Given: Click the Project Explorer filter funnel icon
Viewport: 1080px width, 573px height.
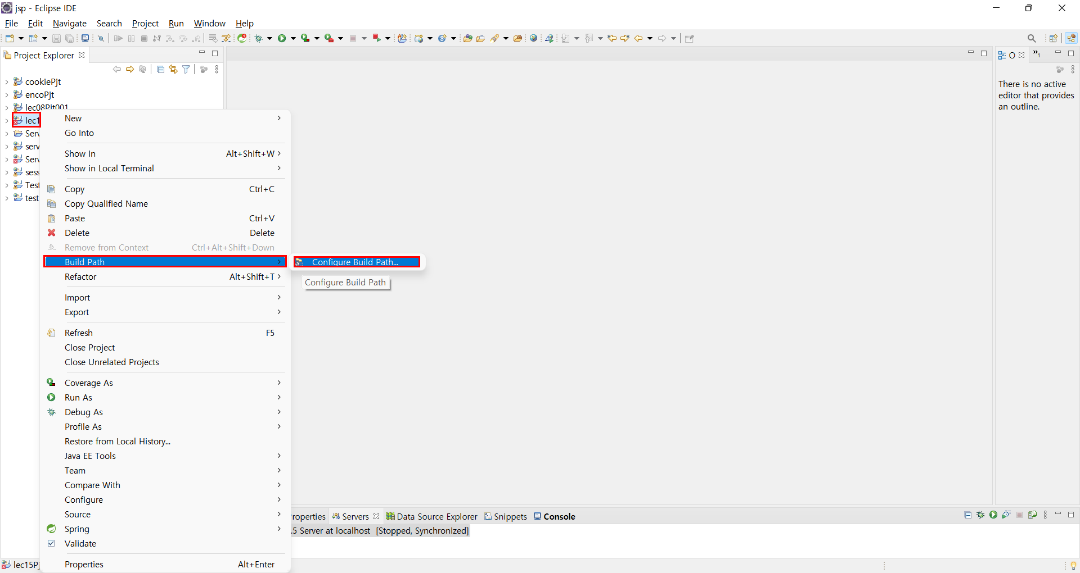Looking at the screenshot, I should 186,69.
